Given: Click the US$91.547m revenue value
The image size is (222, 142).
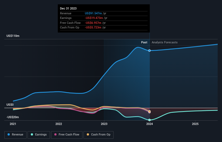Looking at the screenshot, I should (93, 13).
